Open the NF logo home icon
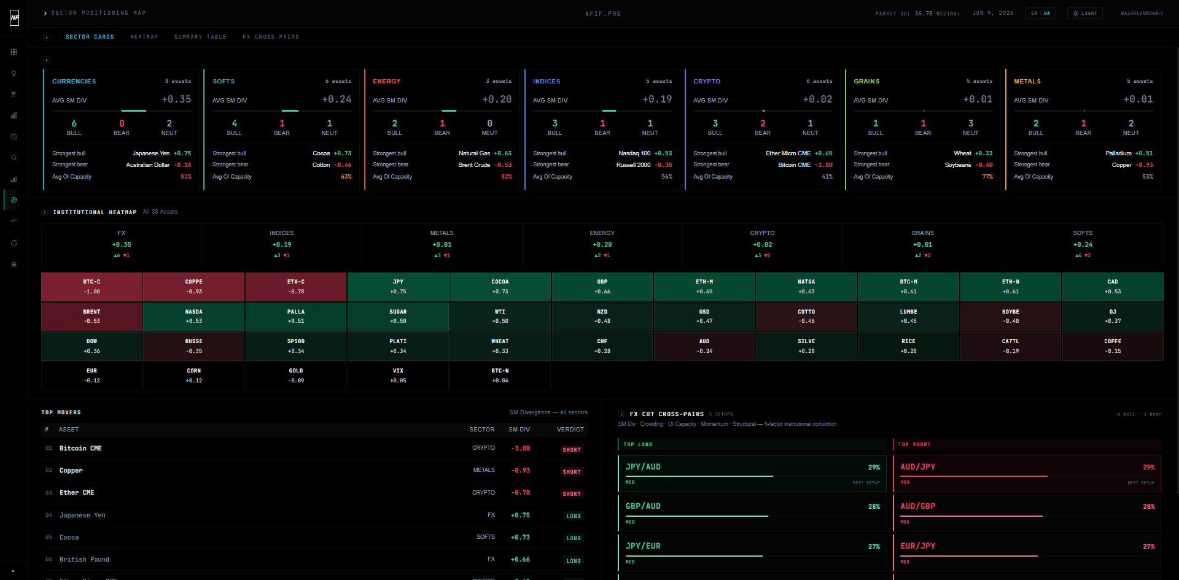The height and width of the screenshot is (580, 1179). point(14,18)
